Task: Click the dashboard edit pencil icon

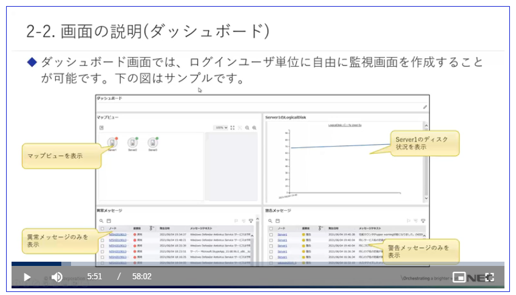Action: coord(425,107)
